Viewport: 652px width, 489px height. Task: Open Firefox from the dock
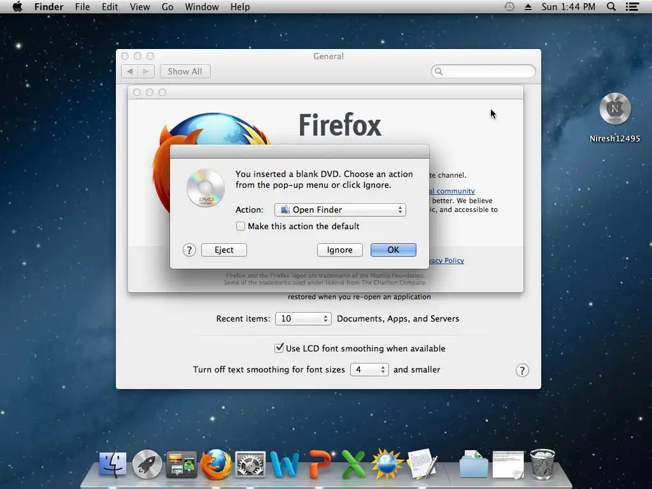(x=216, y=464)
